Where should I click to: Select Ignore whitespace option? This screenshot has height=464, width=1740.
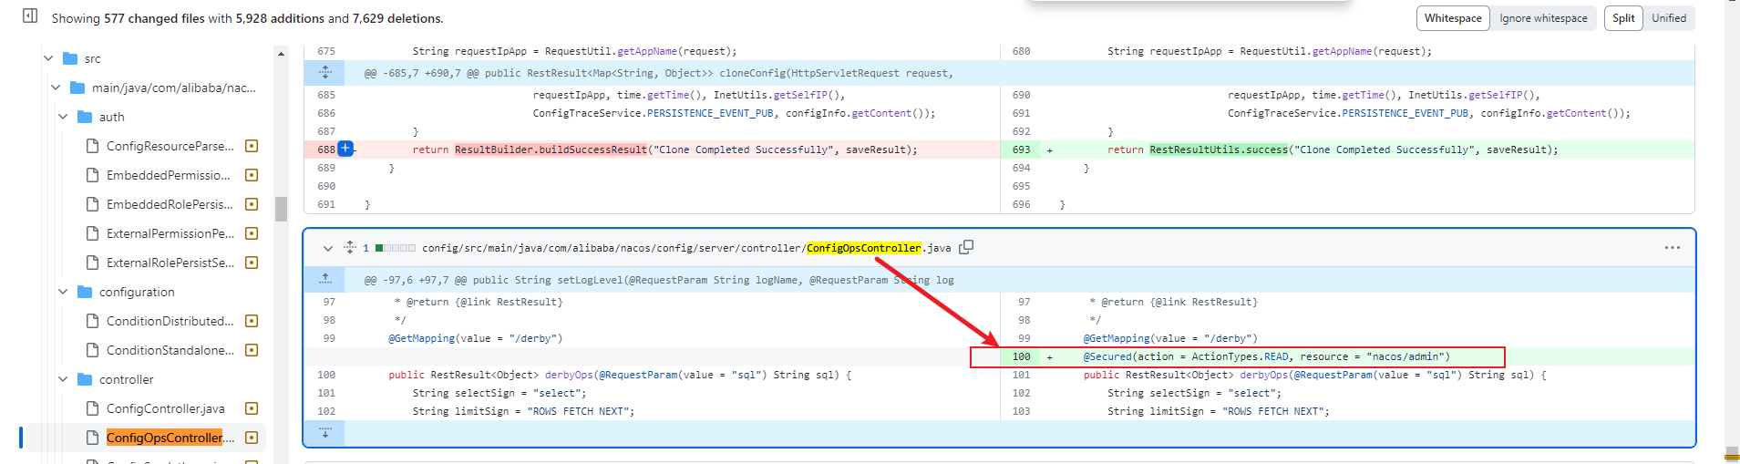click(x=1543, y=18)
